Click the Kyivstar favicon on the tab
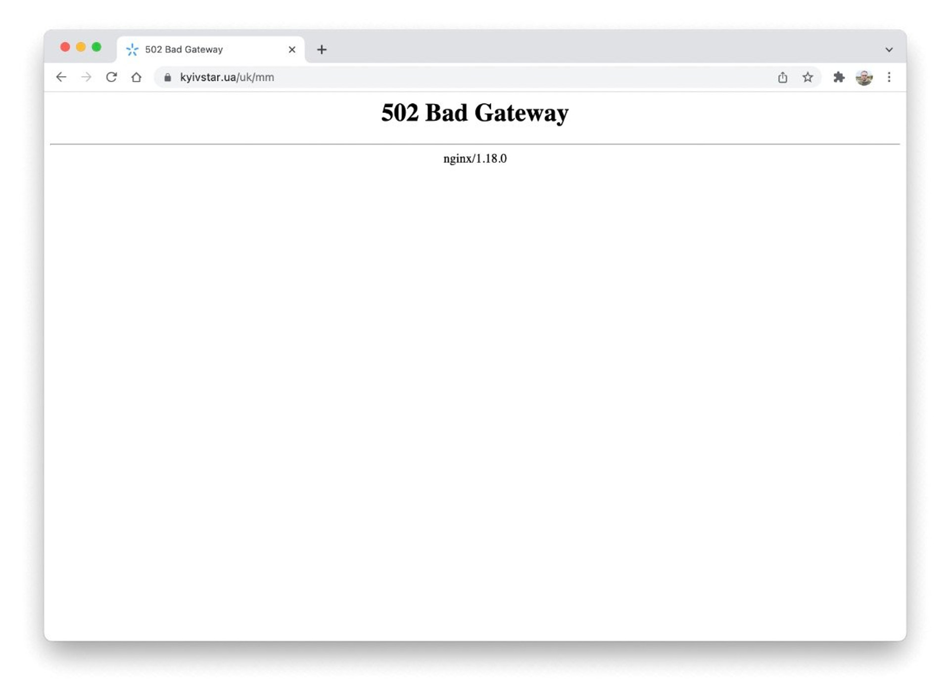950x679 pixels. pyautogui.click(x=132, y=50)
